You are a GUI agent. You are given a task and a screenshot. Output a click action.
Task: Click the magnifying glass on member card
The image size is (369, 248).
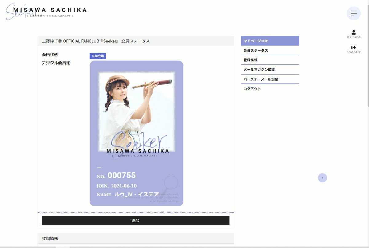tap(171, 184)
